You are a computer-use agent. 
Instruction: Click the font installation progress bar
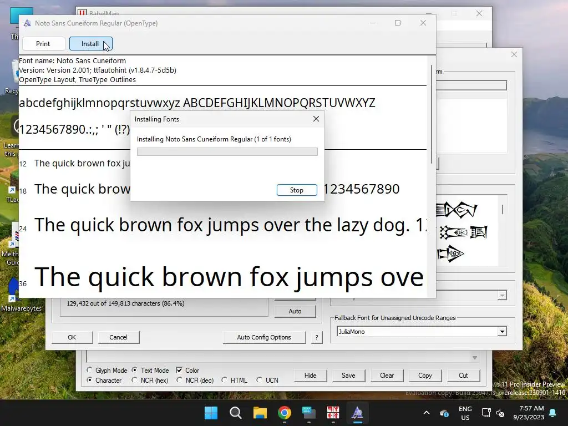pyautogui.click(x=227, y=152)
